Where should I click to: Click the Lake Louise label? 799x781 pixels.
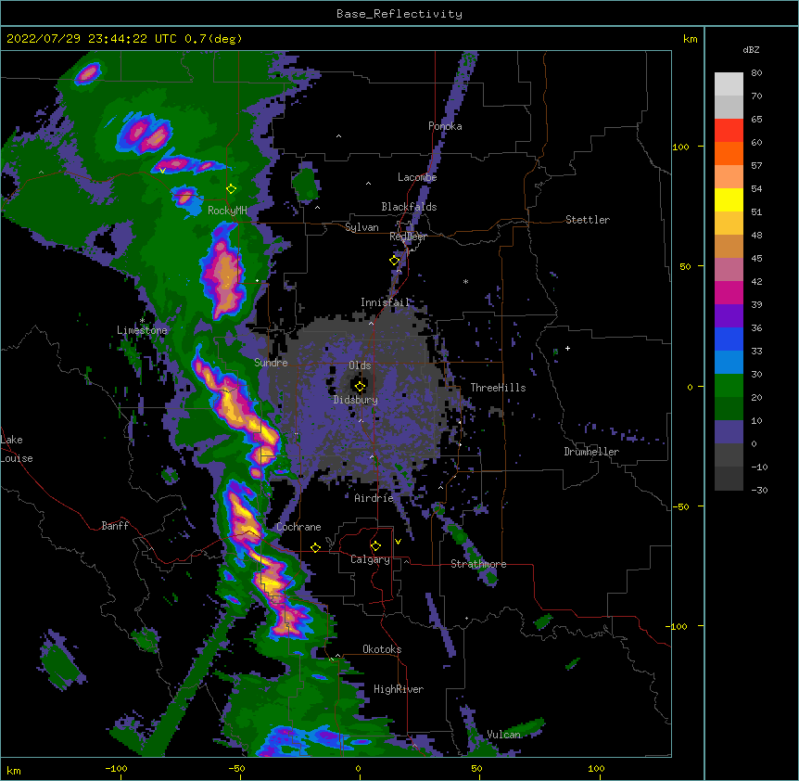pyautogui.click(x=17, y=449)
